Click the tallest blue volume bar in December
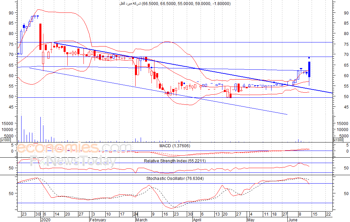350x222 pixels. pyautogui.click(x=22, y=129)
